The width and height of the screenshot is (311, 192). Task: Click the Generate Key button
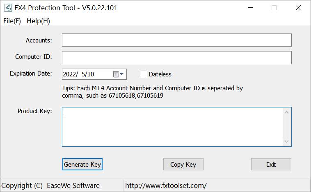(x=82, y=164)
